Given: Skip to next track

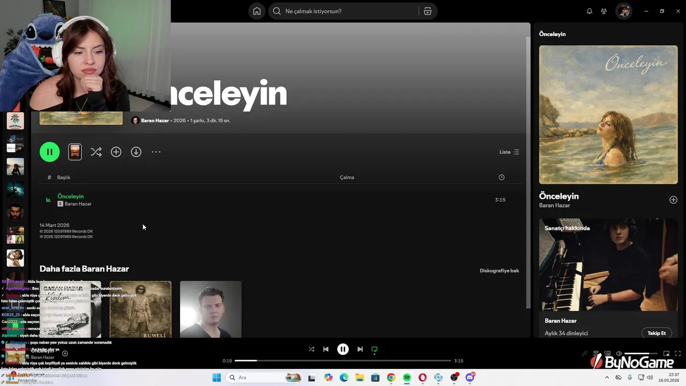Looking at the screenshot, I should [360, 349].
